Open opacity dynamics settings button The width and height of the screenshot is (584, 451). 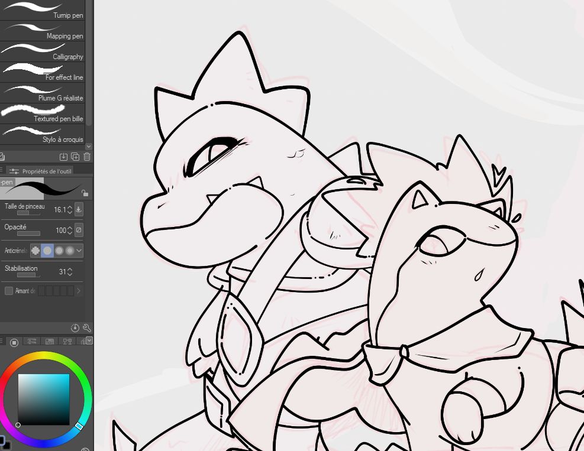tap(79, 230)
